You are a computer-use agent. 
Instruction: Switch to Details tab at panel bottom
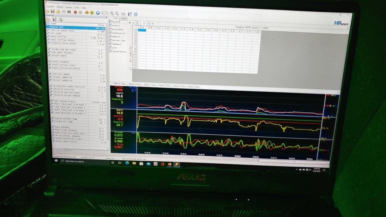[68, 150]
